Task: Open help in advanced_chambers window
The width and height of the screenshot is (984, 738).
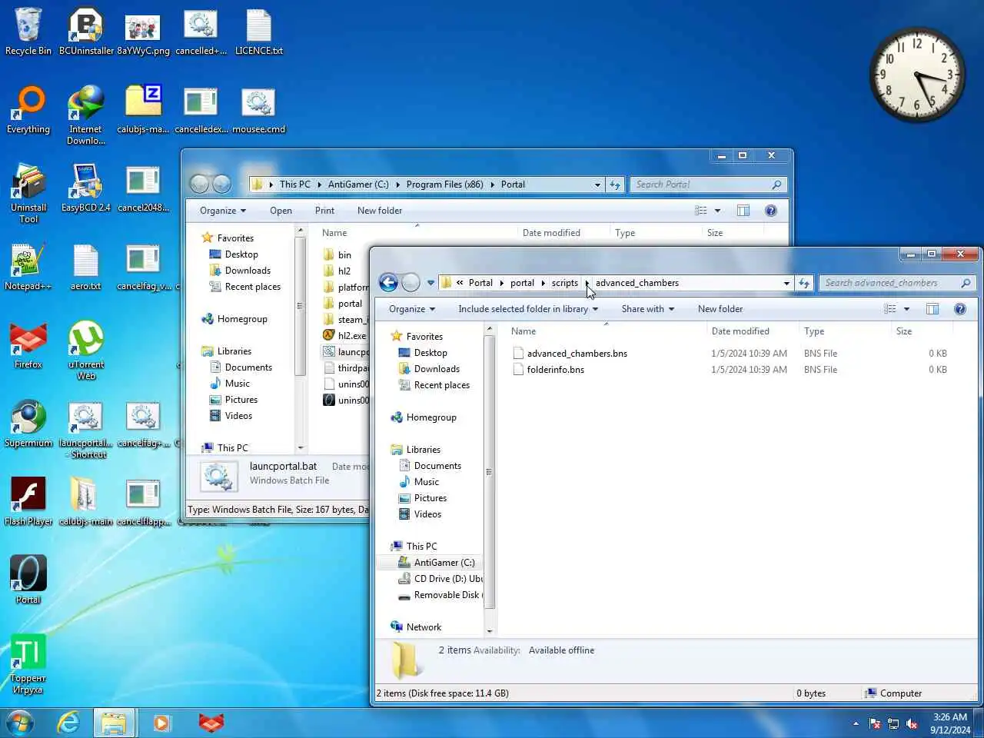Action: 959,309
